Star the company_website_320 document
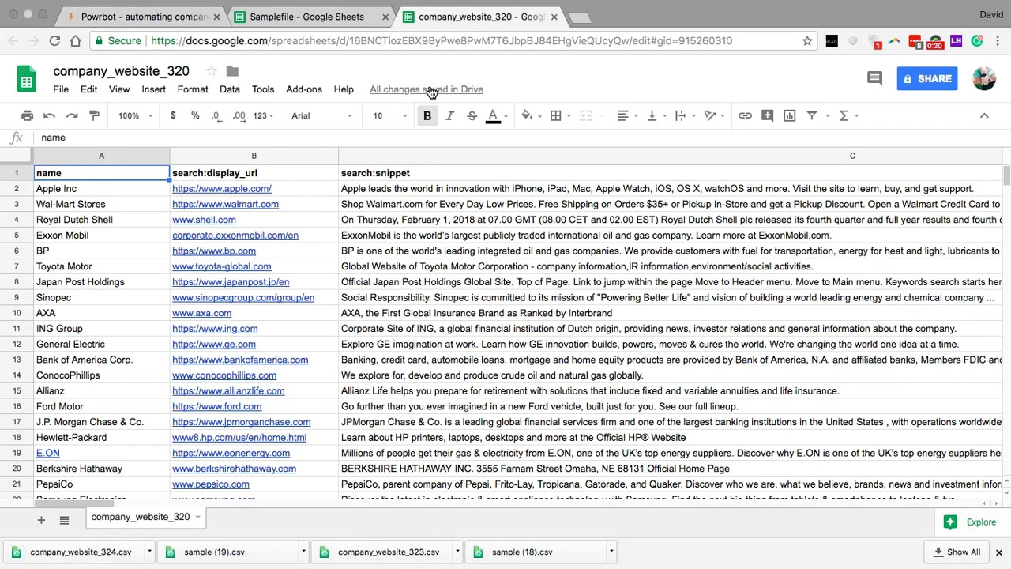Image resolution: width=1011 pixels, height=569 pixels. pos(211,71)
